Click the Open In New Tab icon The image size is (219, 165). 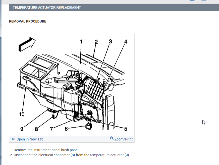pyautogui.click(x=14, y=139)
